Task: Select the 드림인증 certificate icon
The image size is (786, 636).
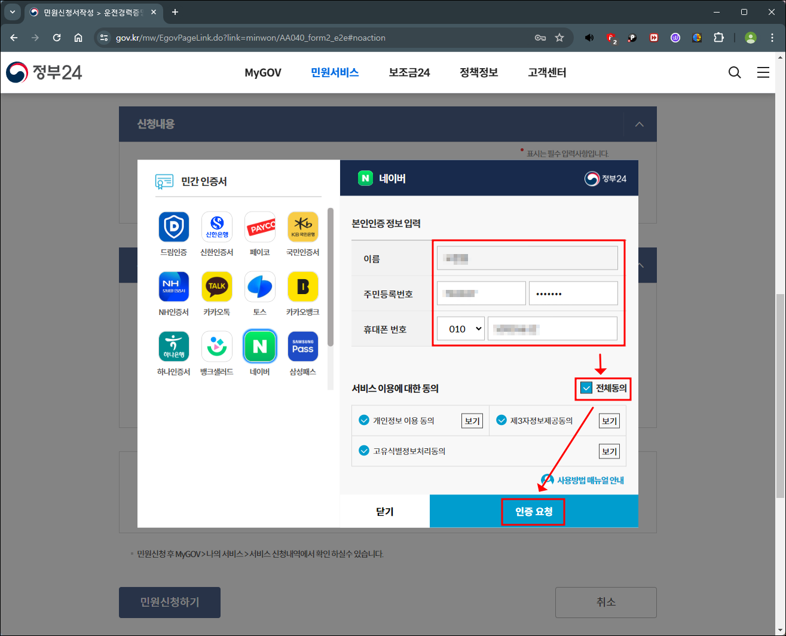Action: coord(174,227)
